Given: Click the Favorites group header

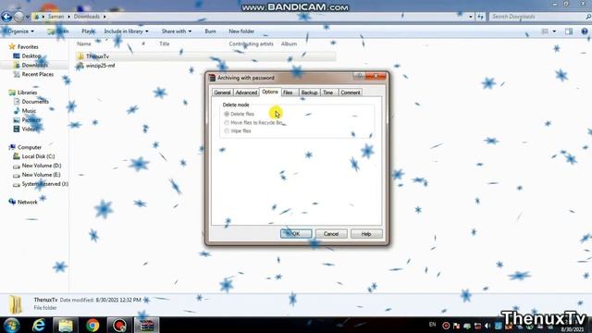Looking at the screenshot, I should coord(28,47).
